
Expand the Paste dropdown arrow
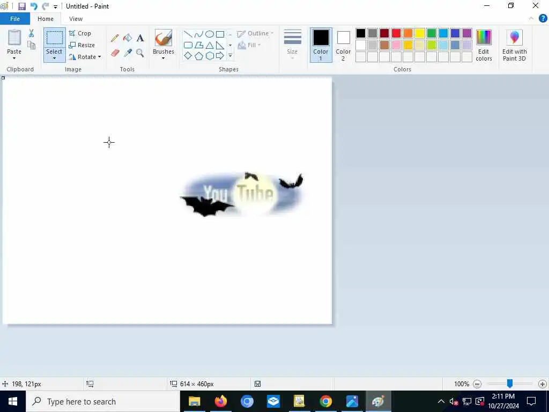point(14,58)
